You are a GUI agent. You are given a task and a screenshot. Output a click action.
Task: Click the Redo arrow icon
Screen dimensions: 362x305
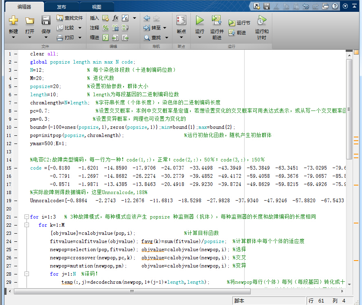(x=316, y=6)
